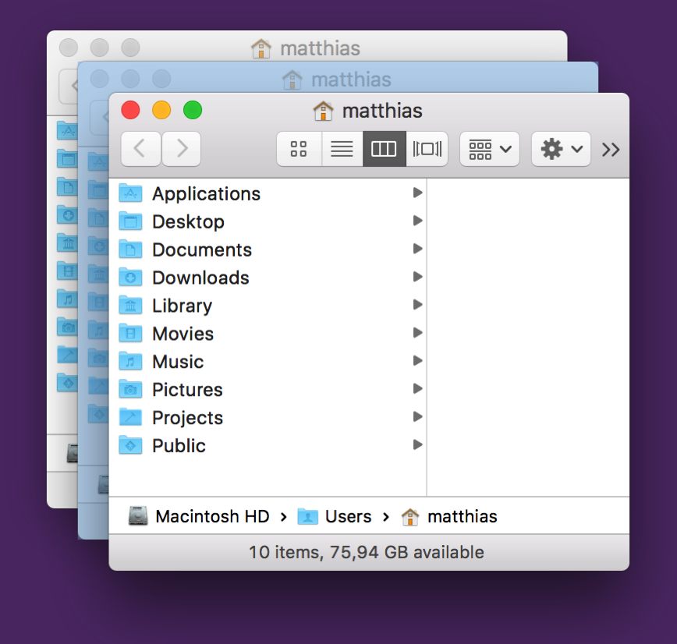The image size is (677, 644).
Task: Expand Applications using its disclosure arrow
Action: click(x=417, y=193)
